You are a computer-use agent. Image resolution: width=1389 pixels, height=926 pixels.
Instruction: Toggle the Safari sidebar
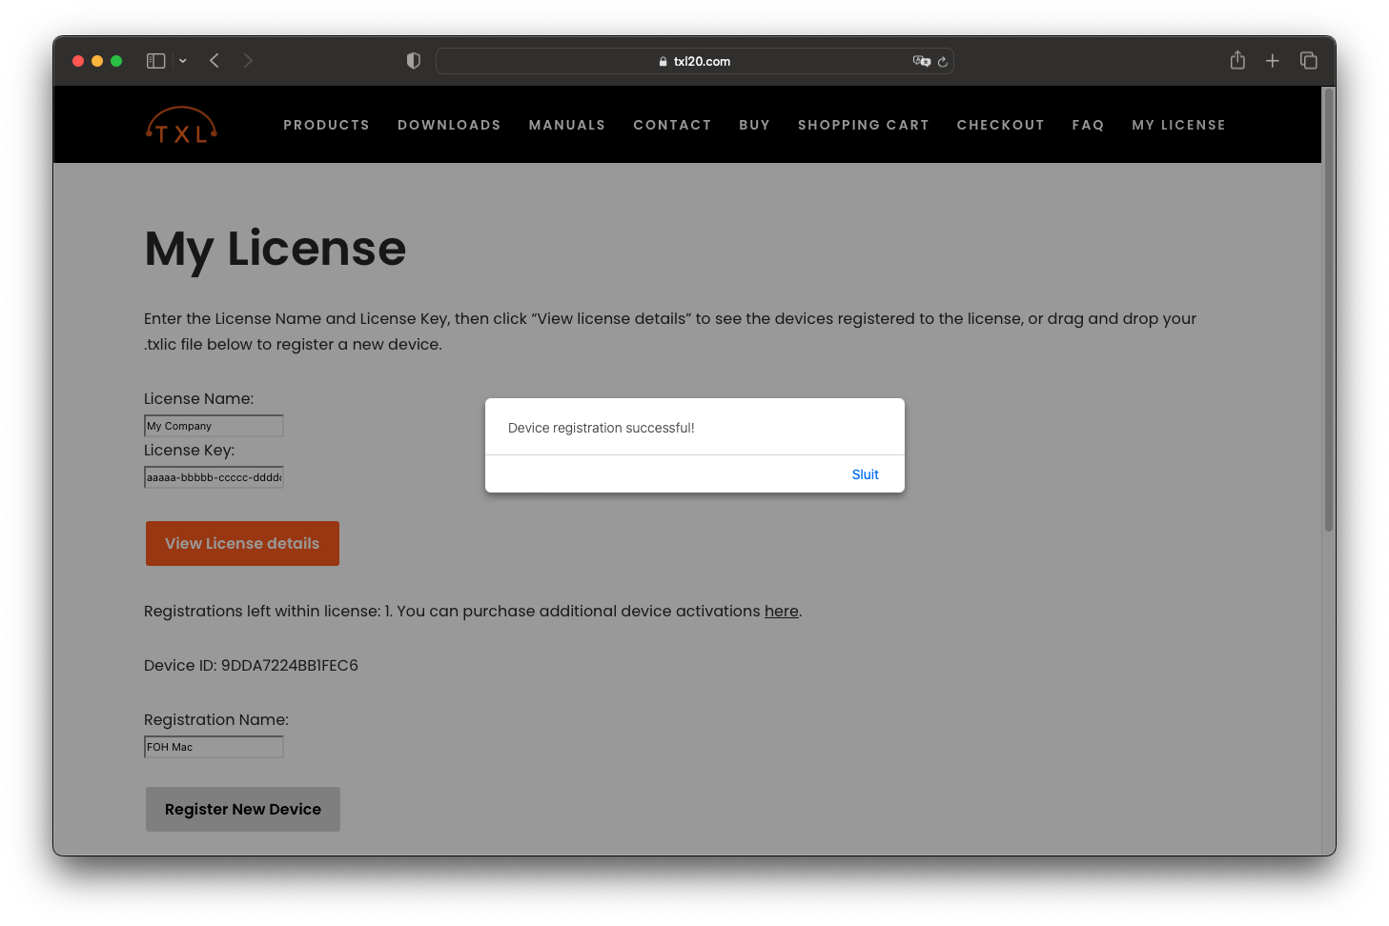point(156,61)
